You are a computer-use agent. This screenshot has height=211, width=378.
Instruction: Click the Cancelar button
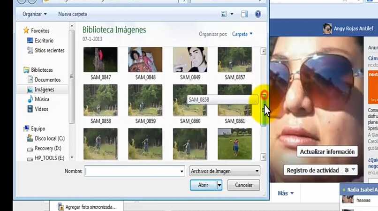[243, 185]
